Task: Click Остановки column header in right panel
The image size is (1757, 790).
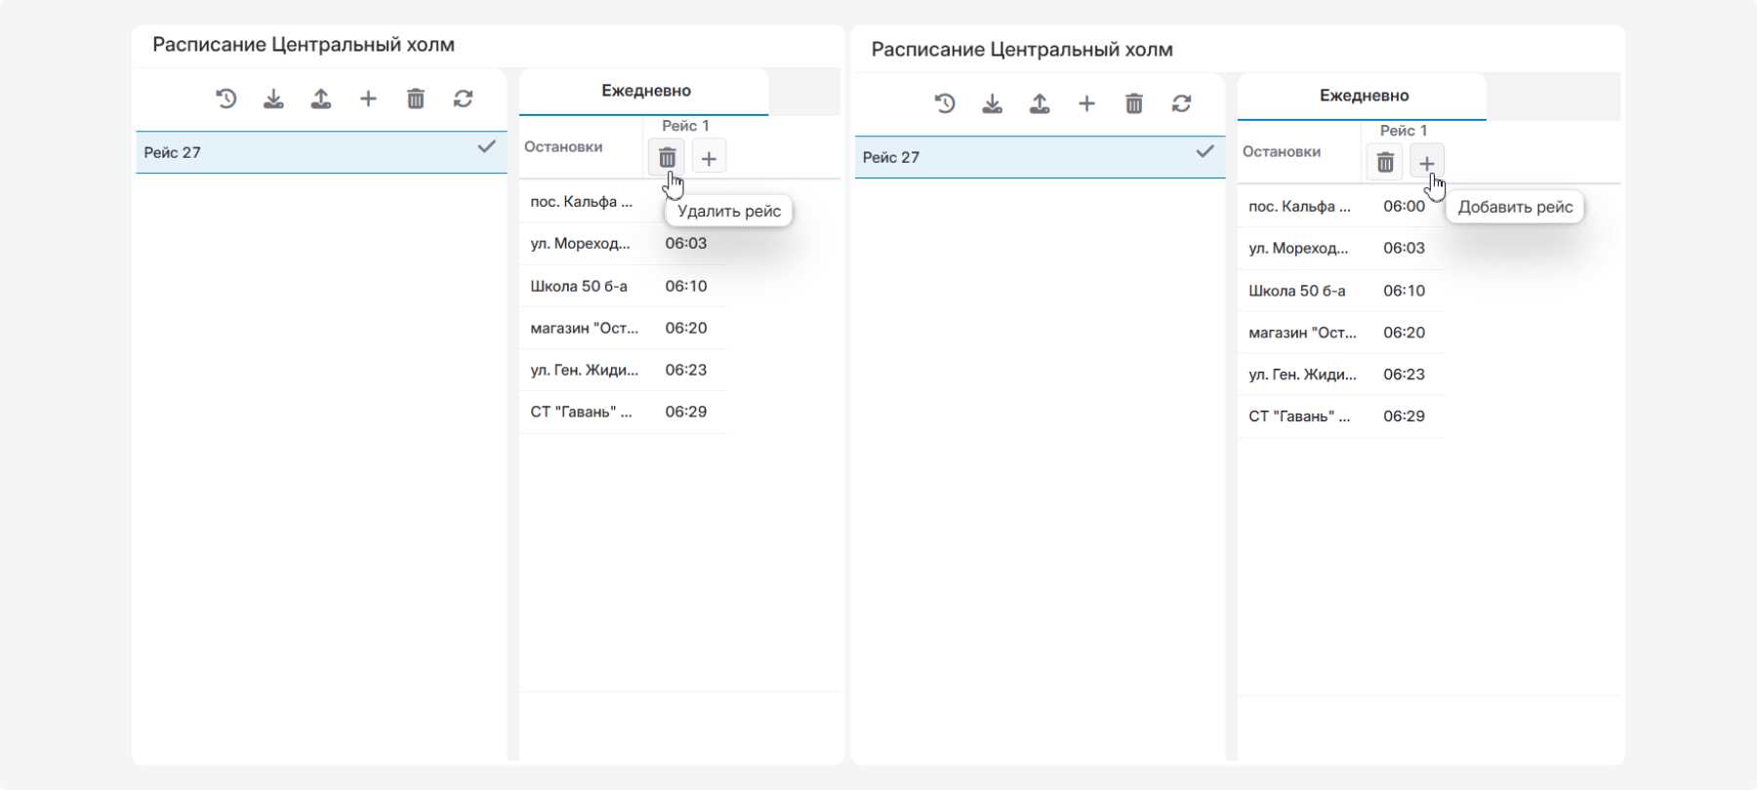Action: point(1282,152)
